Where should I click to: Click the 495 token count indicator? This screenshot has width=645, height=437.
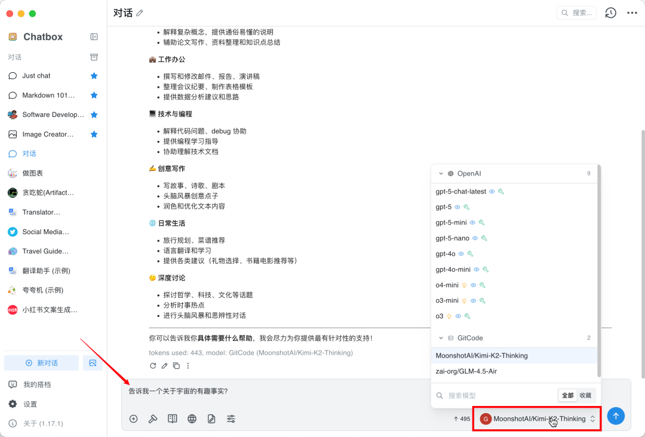(462, 419)
